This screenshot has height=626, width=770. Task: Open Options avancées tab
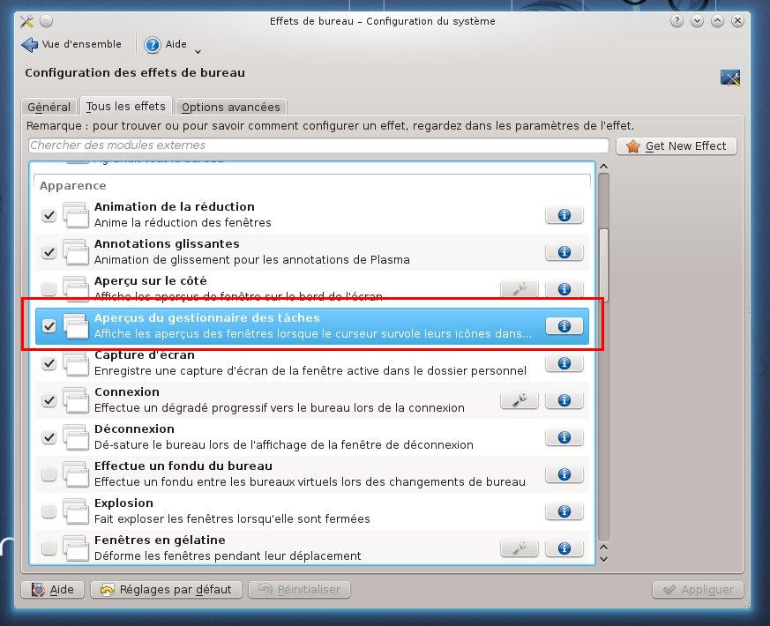click(x=230, y=107)
